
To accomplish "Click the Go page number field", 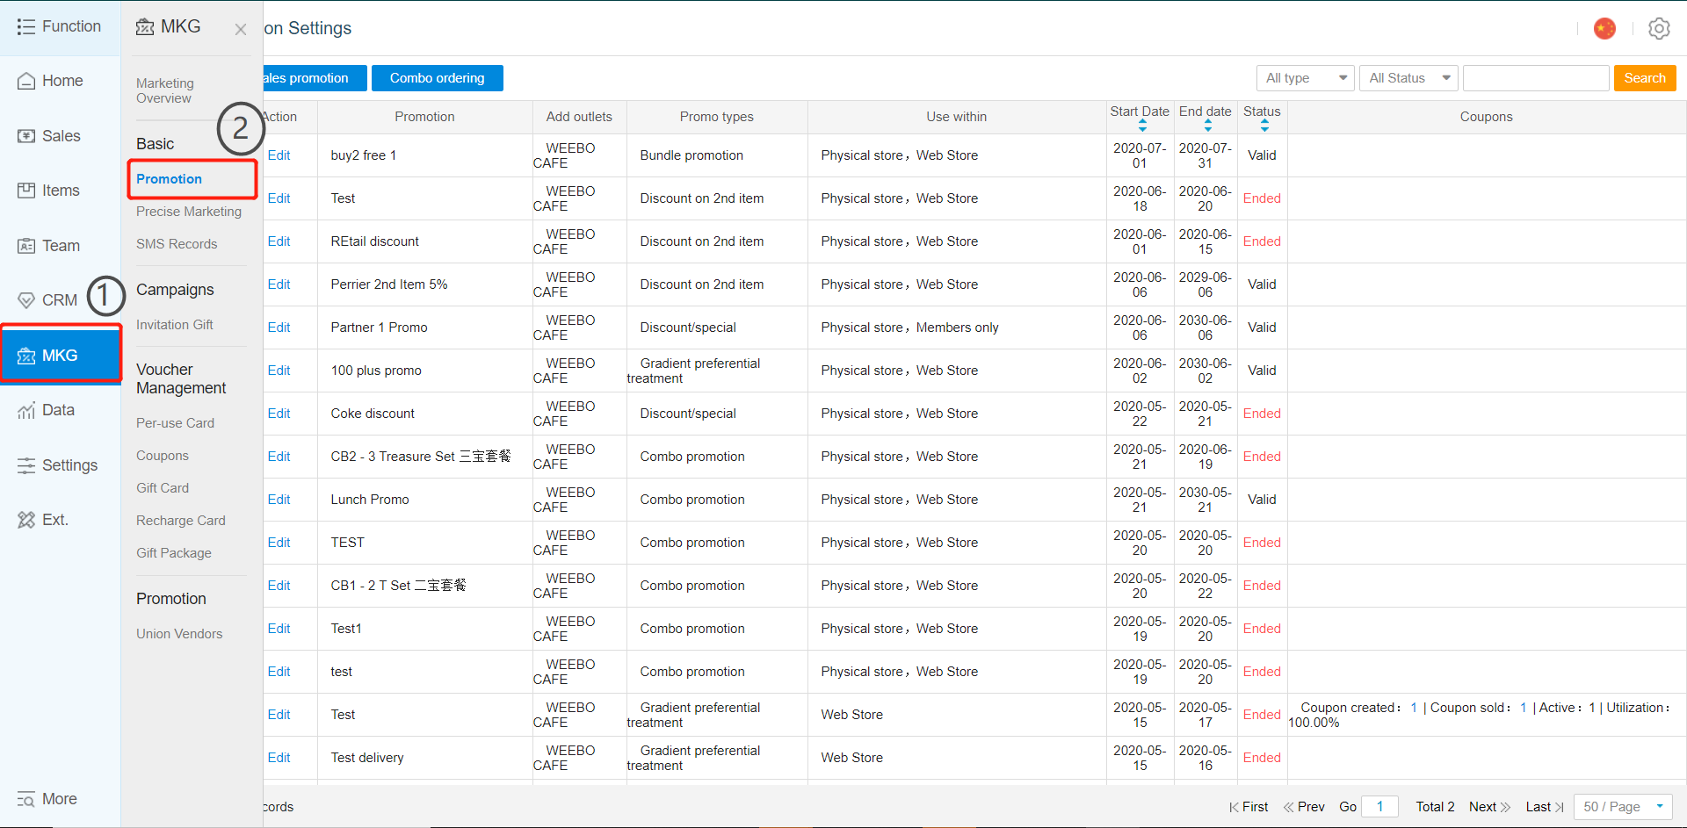I will click(1380, 807).
